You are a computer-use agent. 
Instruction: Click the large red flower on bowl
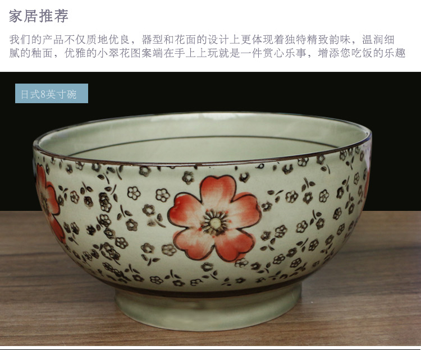point(214,218)
